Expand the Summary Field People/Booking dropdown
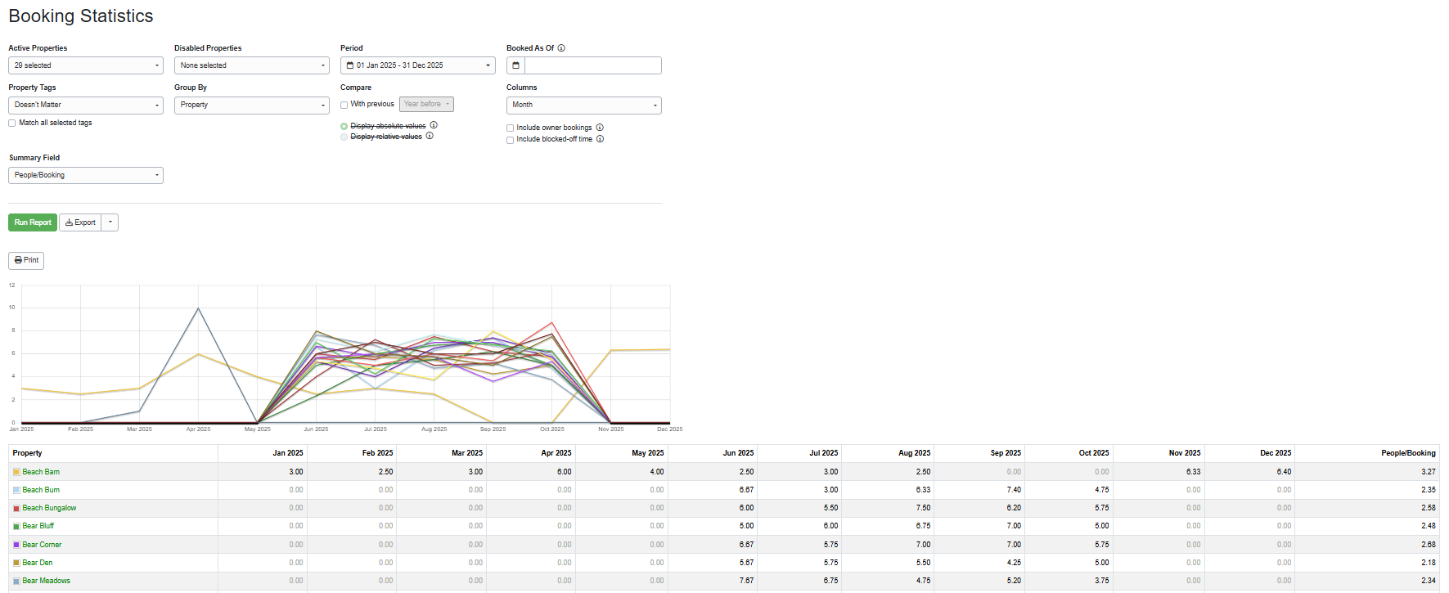Image resolution: width=1449 pixels, height=593 pixels. point(86,175)
